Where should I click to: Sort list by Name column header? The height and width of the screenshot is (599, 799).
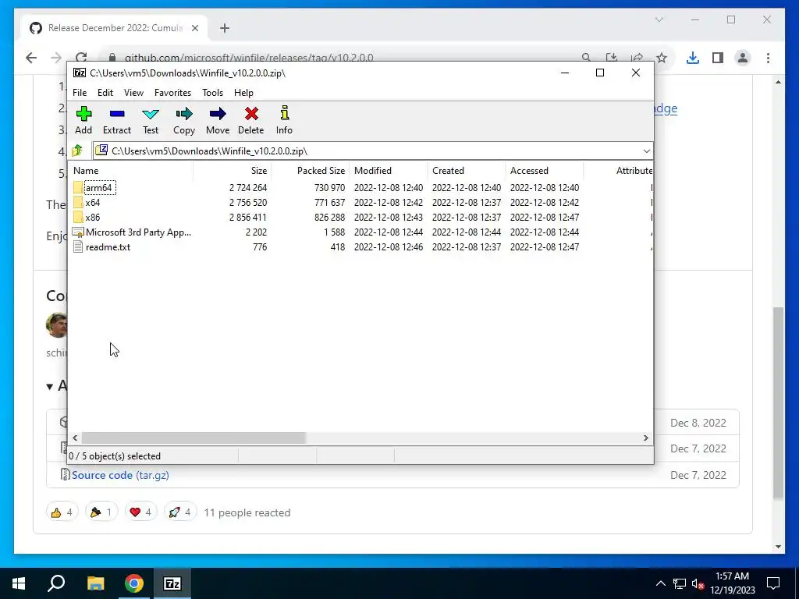coord(130,171)
